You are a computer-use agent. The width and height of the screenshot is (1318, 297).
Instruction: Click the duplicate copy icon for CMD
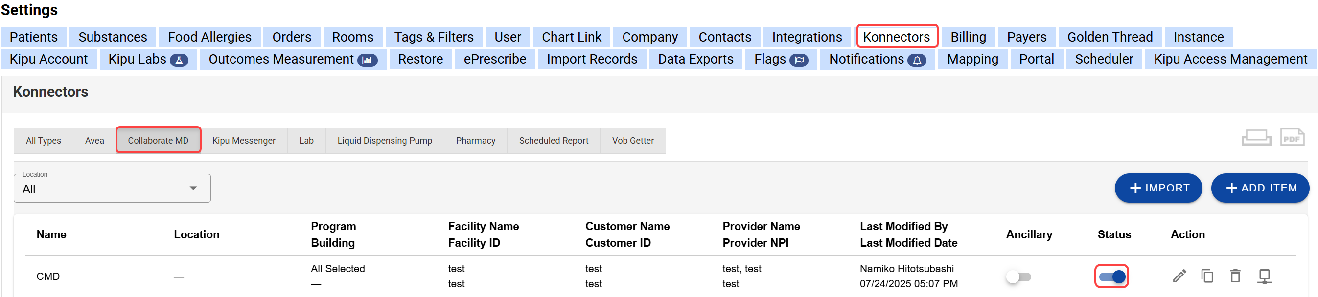(x=1207, y=276)
